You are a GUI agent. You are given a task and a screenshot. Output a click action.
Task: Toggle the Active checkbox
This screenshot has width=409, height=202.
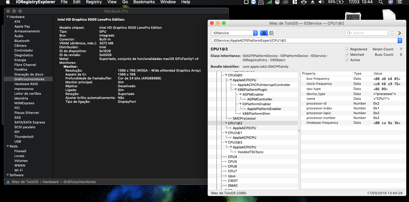(x=347, y=60)
